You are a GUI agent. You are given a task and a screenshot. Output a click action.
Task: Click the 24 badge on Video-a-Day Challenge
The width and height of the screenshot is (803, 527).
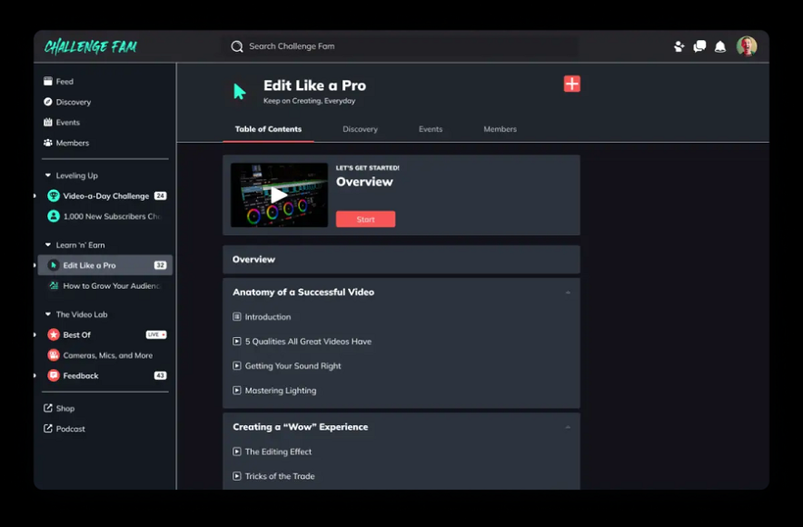click(160, 195)
